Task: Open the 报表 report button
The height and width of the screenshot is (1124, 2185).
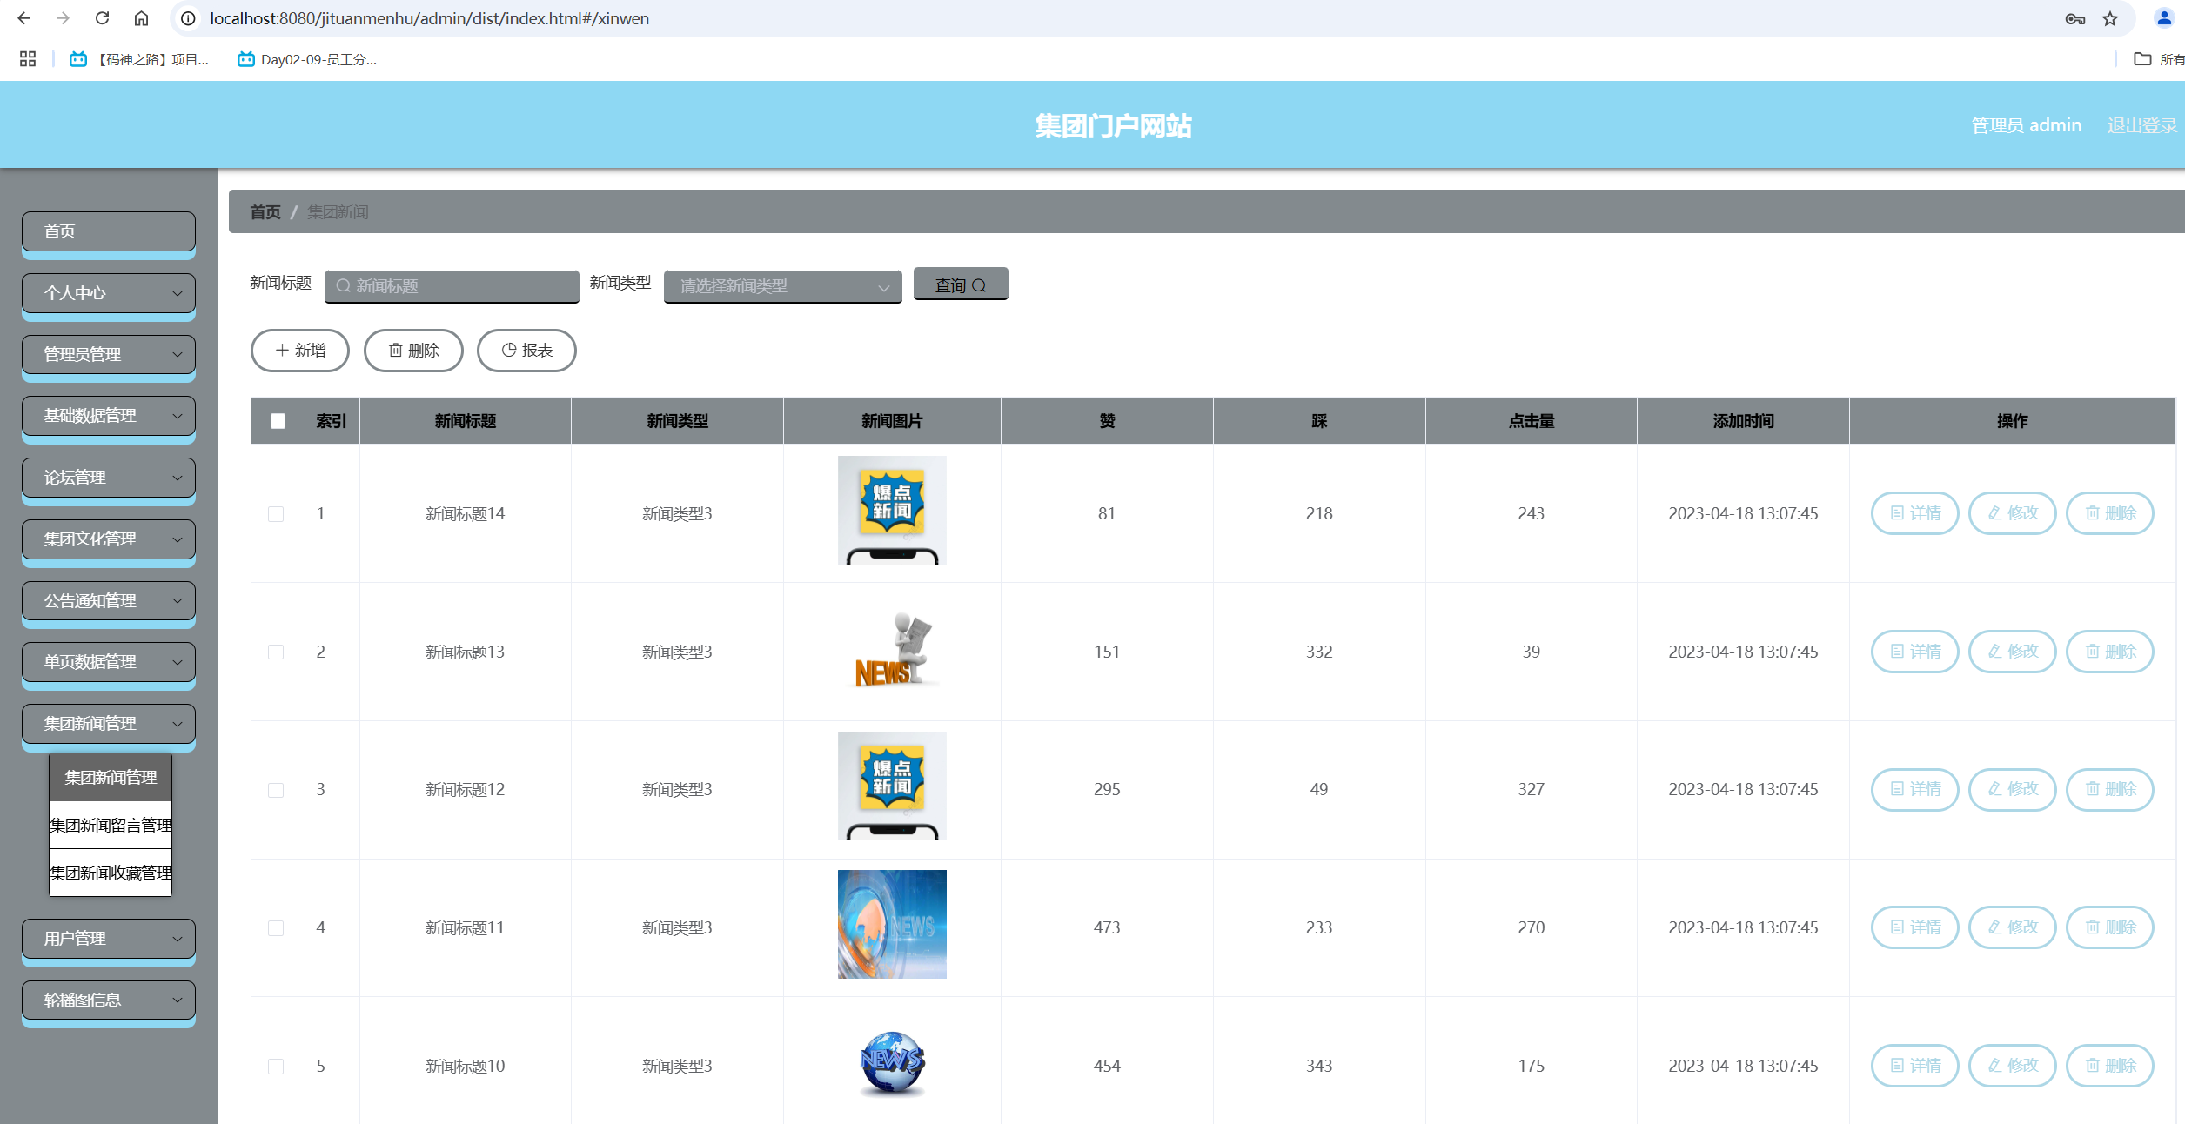Action: pyautogui.click(x=526, y=351)
